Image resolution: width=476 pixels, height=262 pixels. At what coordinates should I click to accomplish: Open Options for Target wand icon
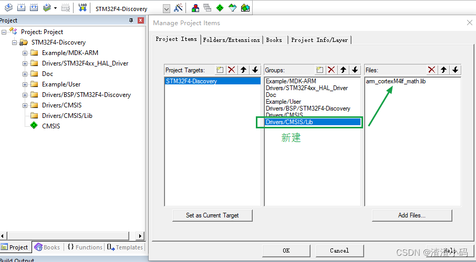[x=178, y=7]
